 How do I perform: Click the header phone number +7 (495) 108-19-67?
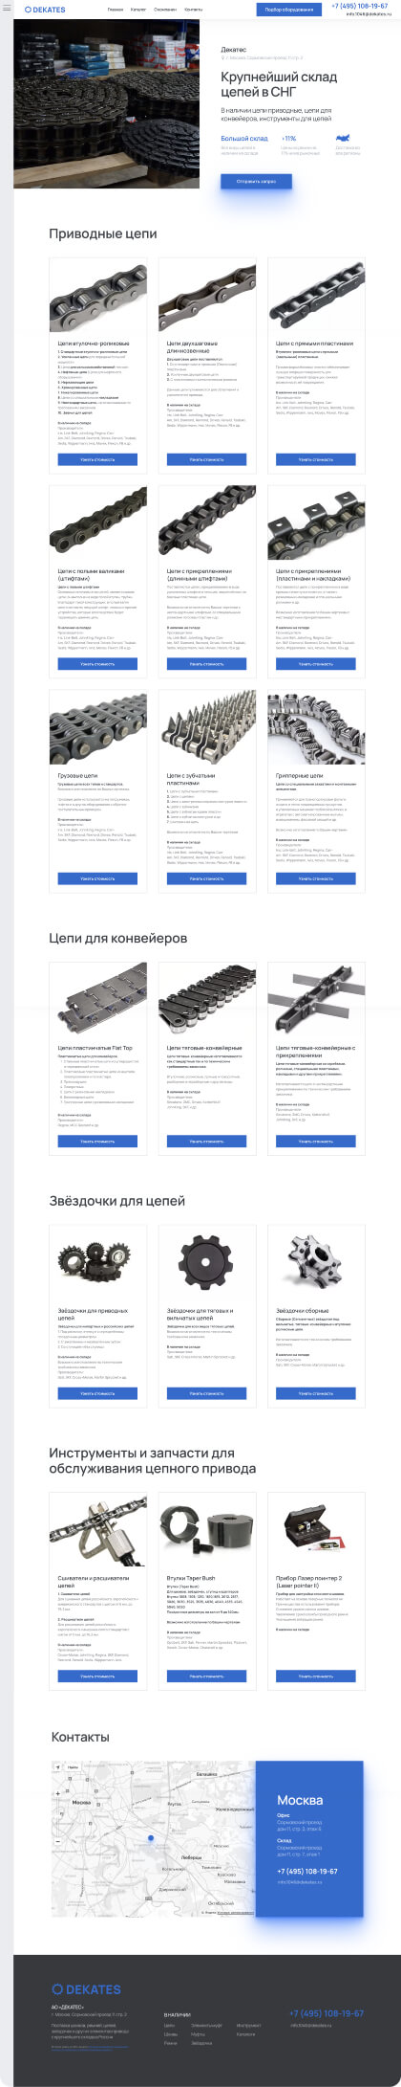(360, 6)
